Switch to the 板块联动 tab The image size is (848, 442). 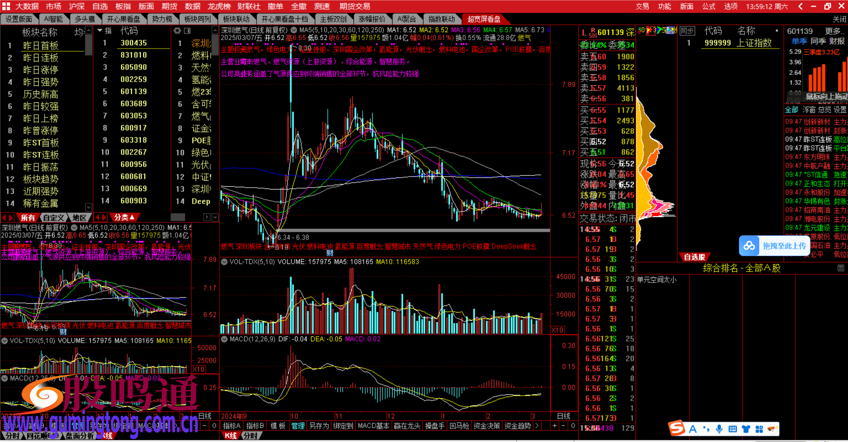(x=236, y=19)
